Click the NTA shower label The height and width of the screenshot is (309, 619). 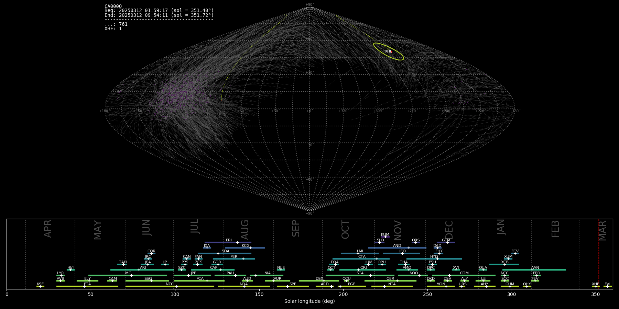click(392, 284)
